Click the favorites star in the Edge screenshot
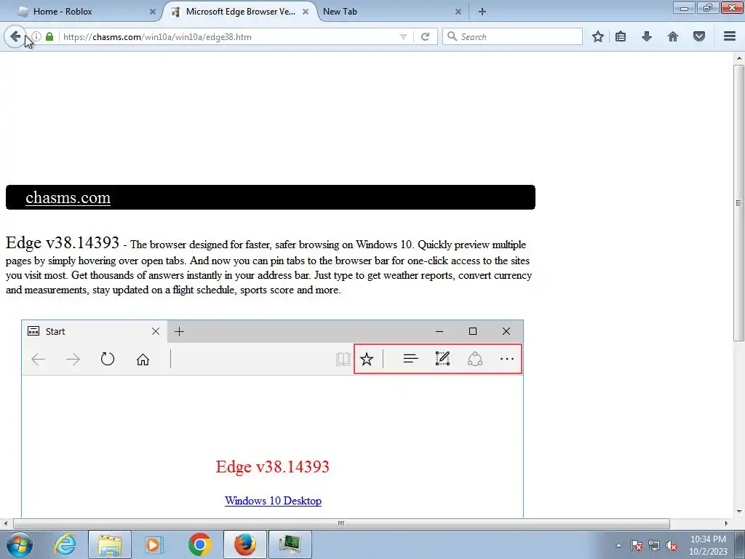The width and height of the screenshot is (745, 559). click(x=367, y=359)
